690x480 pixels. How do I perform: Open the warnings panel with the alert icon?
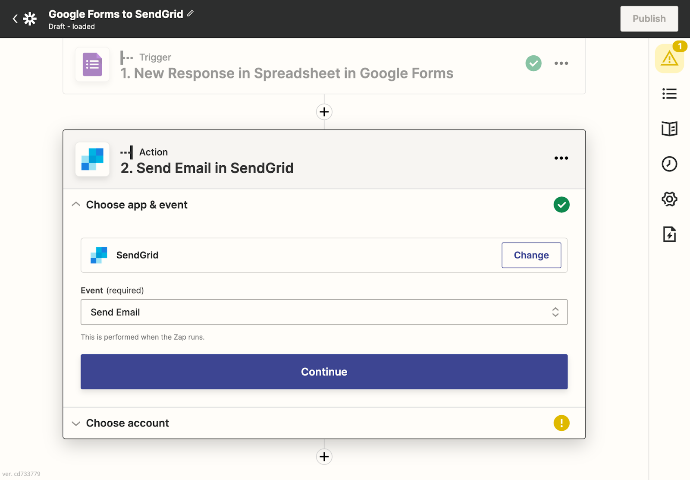pyautogui.click(x=669, y=58)
